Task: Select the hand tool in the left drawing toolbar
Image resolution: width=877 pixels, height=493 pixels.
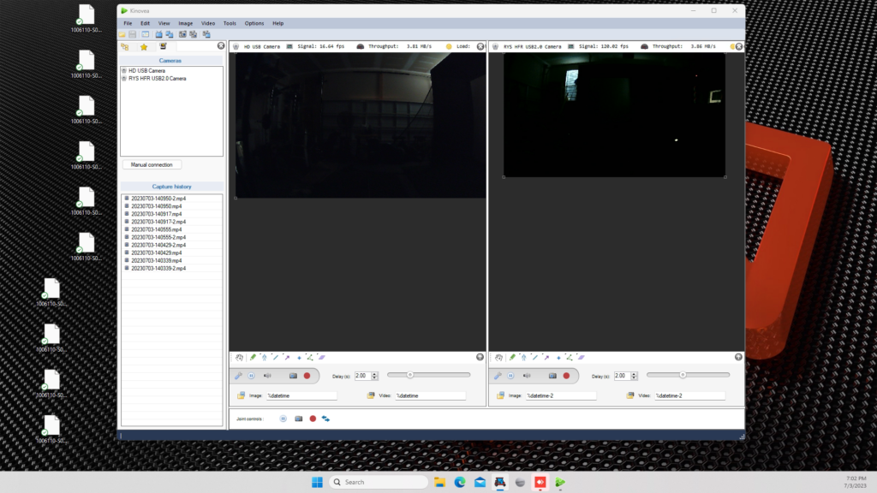Action: pyautogui.click(x=240, y=357)
